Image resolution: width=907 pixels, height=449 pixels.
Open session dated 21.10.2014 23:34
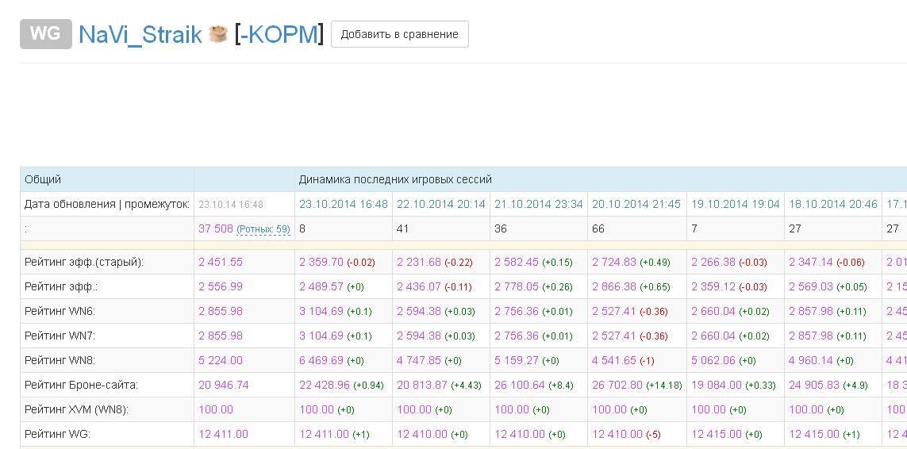click(x=539, y=204)
